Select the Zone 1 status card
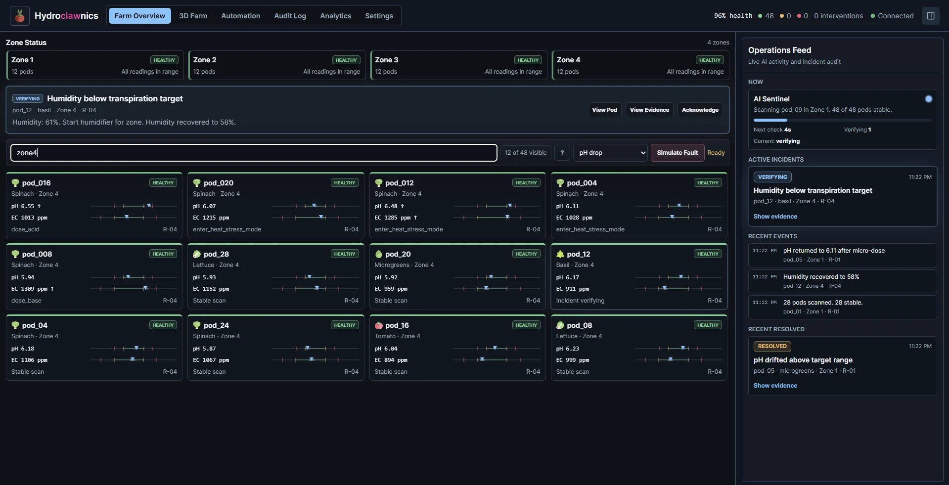949x485 pixels. (95, 65)
